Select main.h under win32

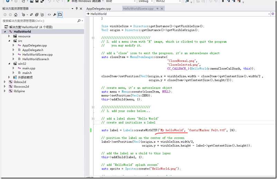(27, 73)
